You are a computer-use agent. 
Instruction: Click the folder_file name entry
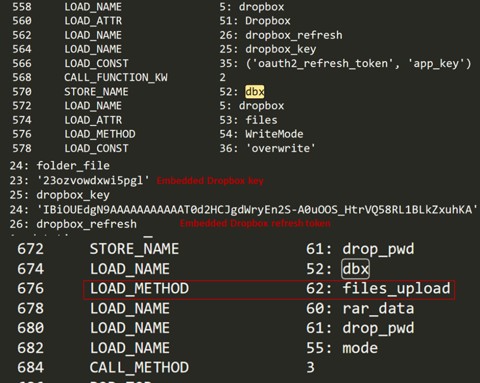73,166
